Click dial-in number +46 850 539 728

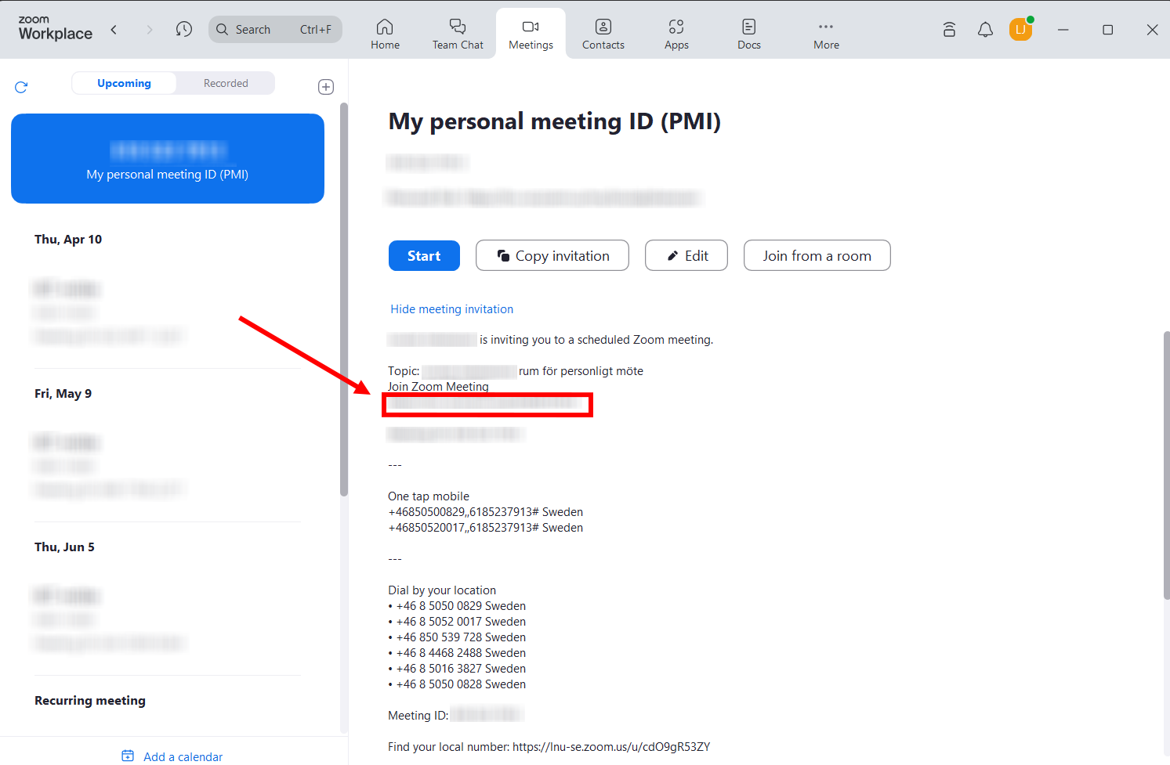(x=461, y=637)
